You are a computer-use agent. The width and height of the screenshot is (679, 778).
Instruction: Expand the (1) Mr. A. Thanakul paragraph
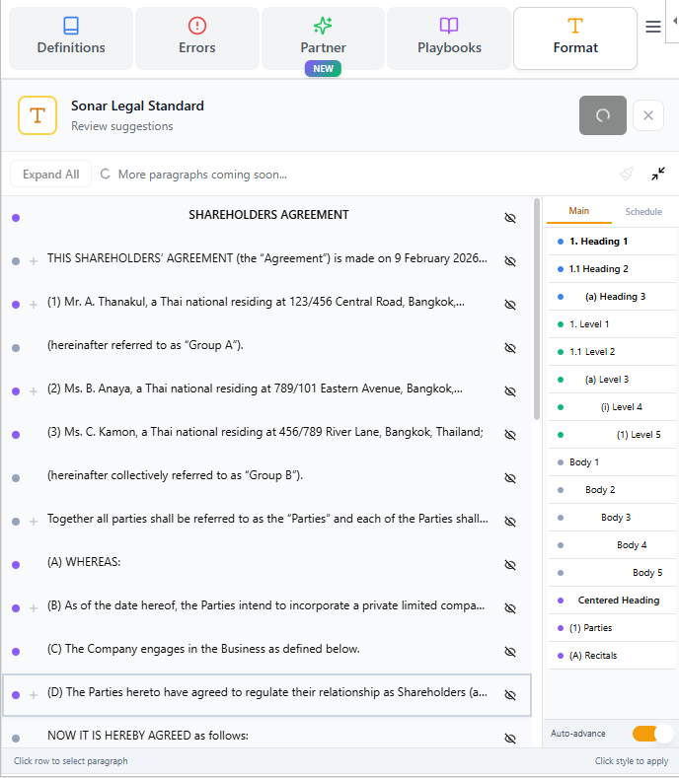click(x=34, y=305)
